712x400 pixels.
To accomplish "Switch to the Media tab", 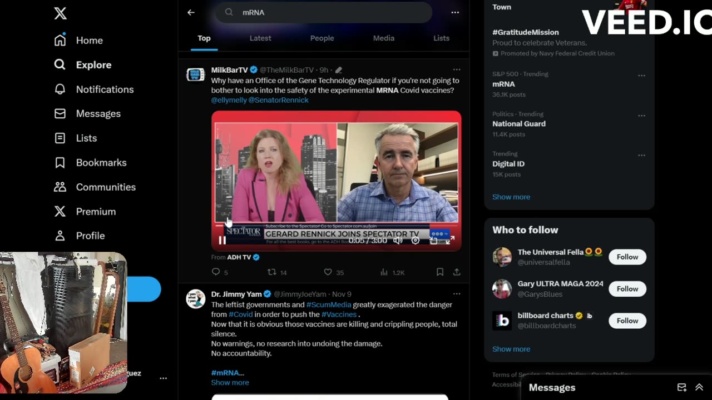I will (x=383, y=38).
